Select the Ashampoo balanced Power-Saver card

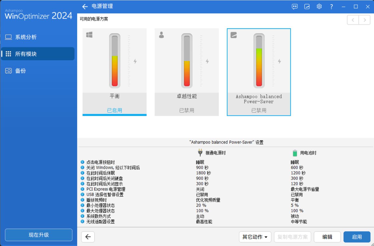[259, 72]
